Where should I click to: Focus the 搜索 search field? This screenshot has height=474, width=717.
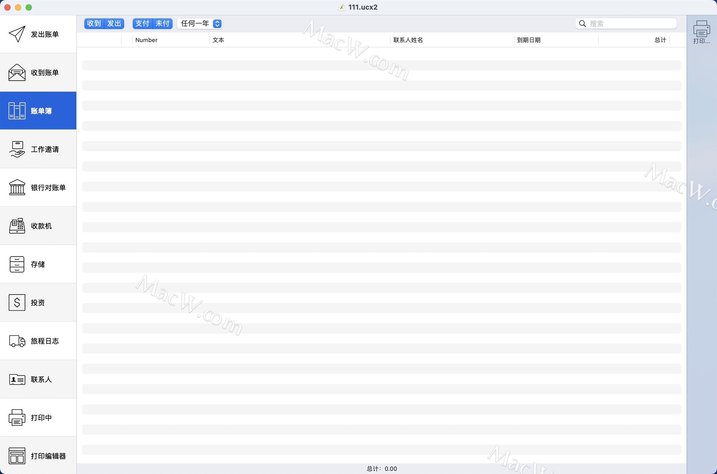click(626, 24)
